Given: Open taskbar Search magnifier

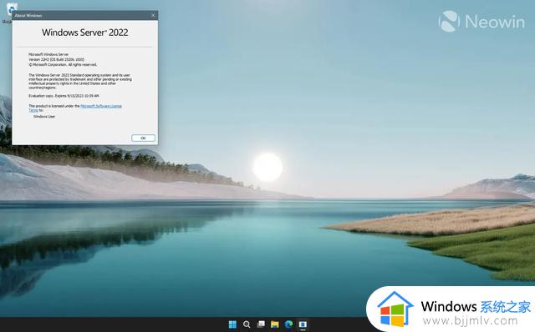Looking at the screenshot, I should point(247,324).
